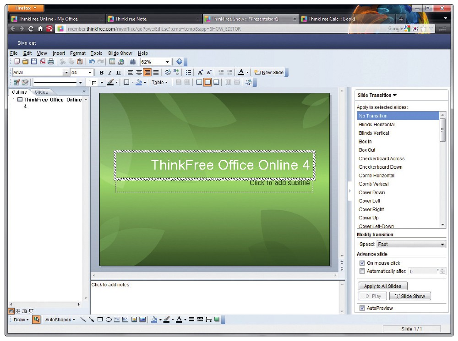The width and height of the screenshot is (458, 341).
Task: Pick the arrow line drawing tool
Action: (x=91, y=320)
